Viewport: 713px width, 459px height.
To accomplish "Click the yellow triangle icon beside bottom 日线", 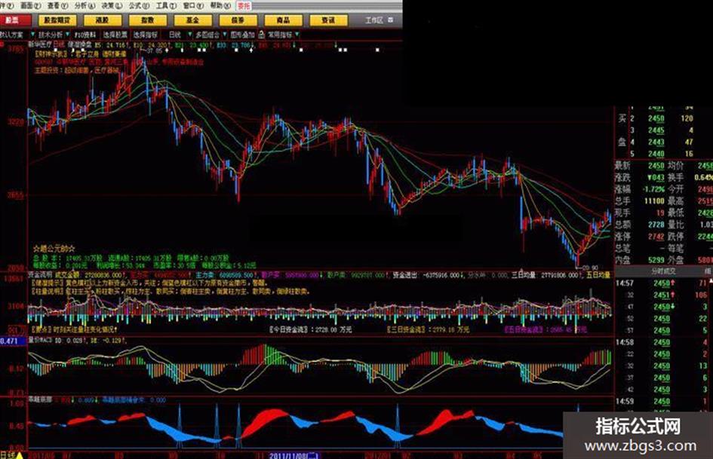I will [x=20, y=455].
